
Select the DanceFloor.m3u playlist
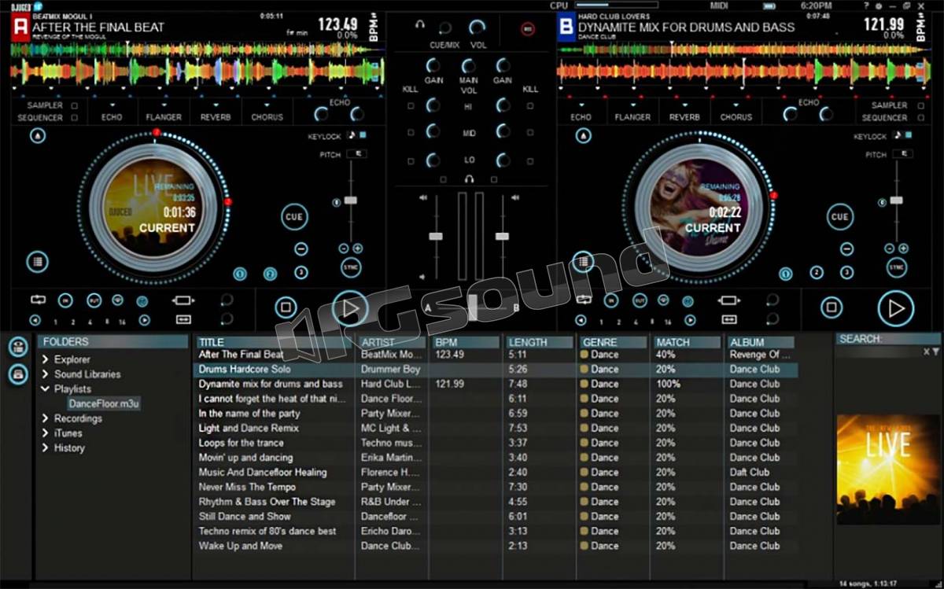[103, 403]
